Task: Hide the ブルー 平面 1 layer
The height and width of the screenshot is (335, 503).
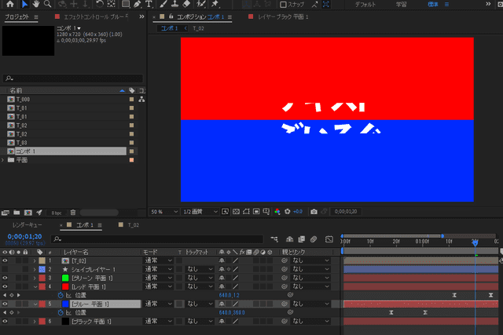Action: [5, 304]
